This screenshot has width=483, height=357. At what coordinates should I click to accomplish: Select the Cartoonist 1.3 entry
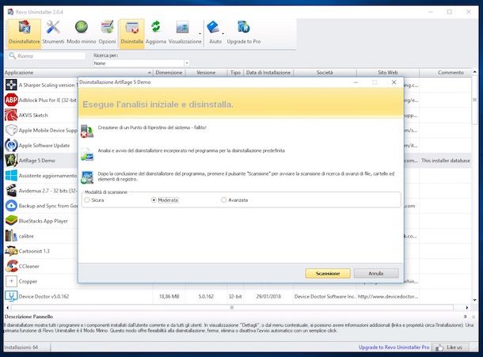[40, 251]
